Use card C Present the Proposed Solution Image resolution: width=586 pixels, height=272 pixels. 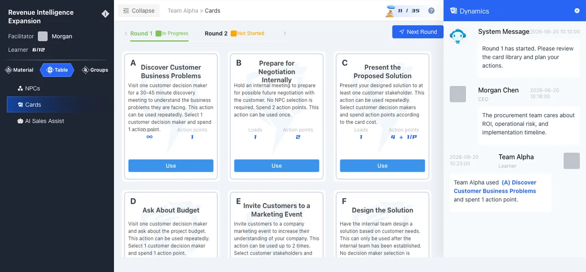382,166
